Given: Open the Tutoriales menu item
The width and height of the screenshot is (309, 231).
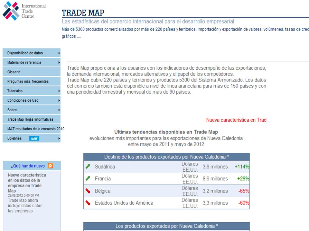Looking at the screenshot, I should click(x=32, y=91).
